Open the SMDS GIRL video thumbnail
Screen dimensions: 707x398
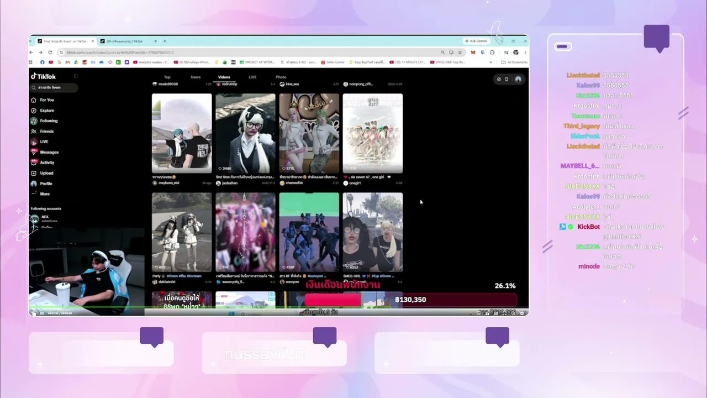point(372,232)
